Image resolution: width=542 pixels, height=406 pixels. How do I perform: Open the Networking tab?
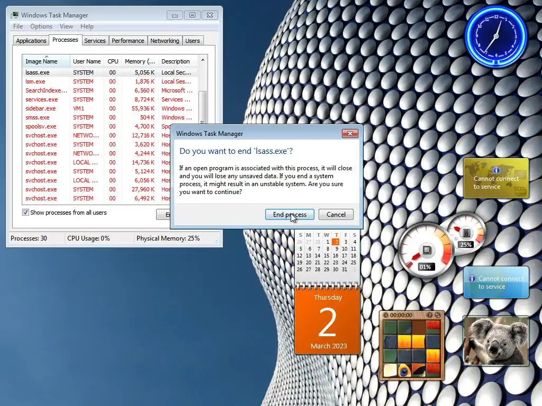[165, 41]
